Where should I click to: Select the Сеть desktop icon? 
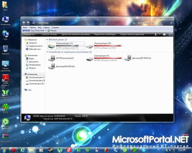[x=6, y=35]
